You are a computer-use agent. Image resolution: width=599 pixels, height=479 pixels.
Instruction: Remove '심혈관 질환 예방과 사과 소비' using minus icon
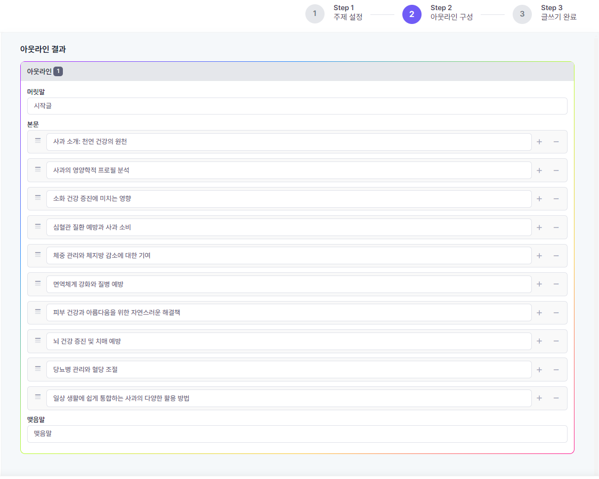(x=556, y=228)
